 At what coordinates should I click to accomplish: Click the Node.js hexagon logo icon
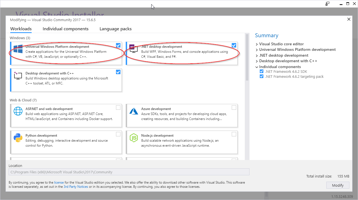coord(134,138)
